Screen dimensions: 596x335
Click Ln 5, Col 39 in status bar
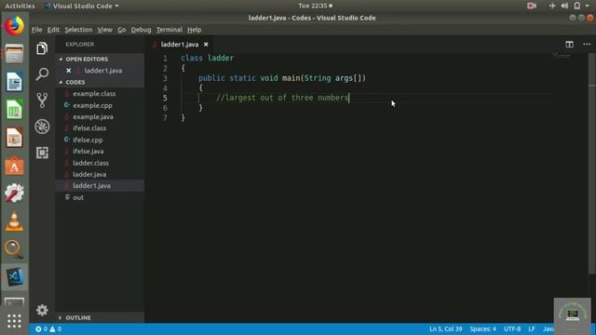(x=445, y=328)
